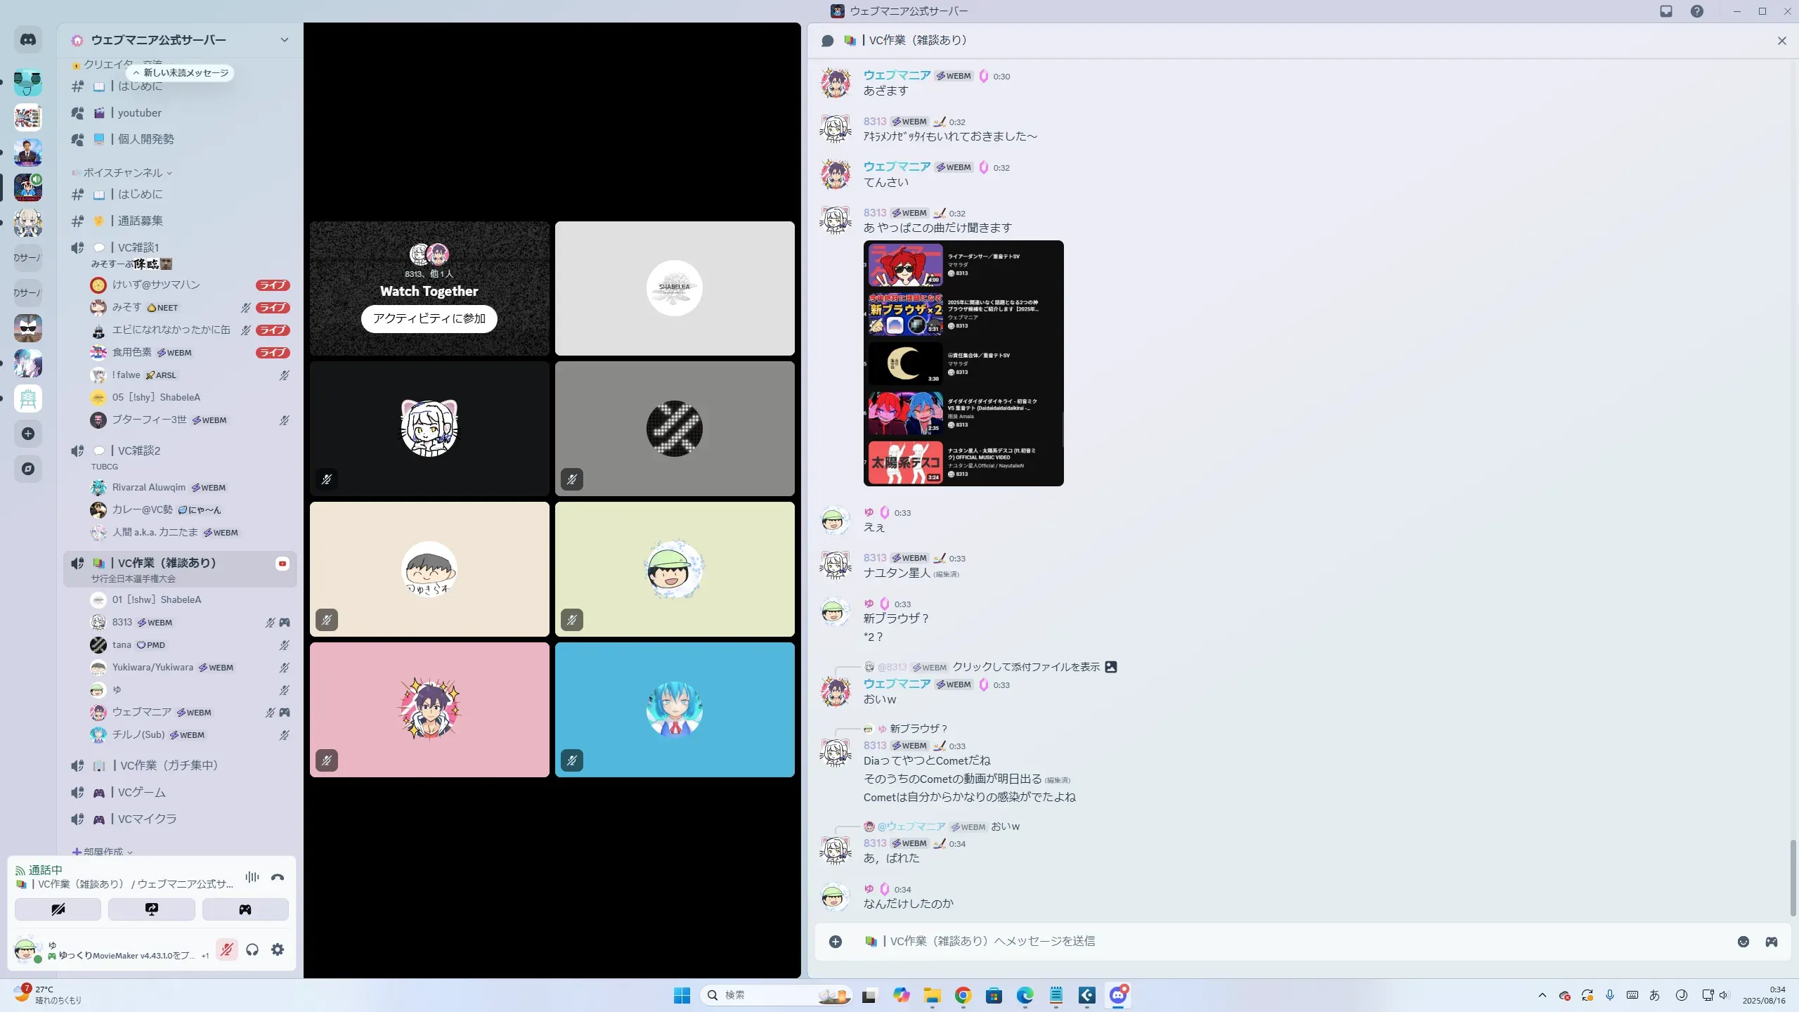
Task: Disconnect from the voice call
Action: tap(278, 877)
